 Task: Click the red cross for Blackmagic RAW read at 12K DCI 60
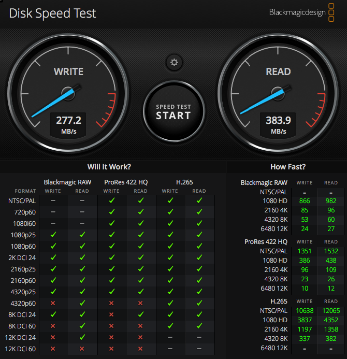82,349
